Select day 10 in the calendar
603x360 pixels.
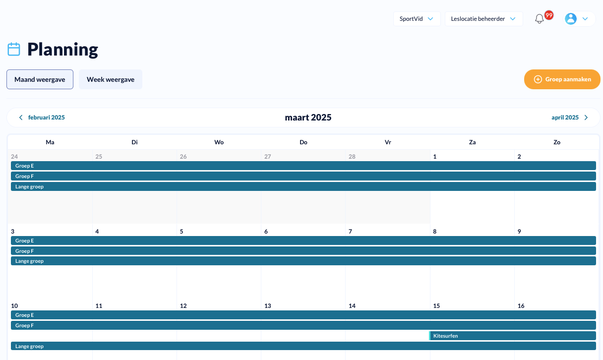pos(14,306)
